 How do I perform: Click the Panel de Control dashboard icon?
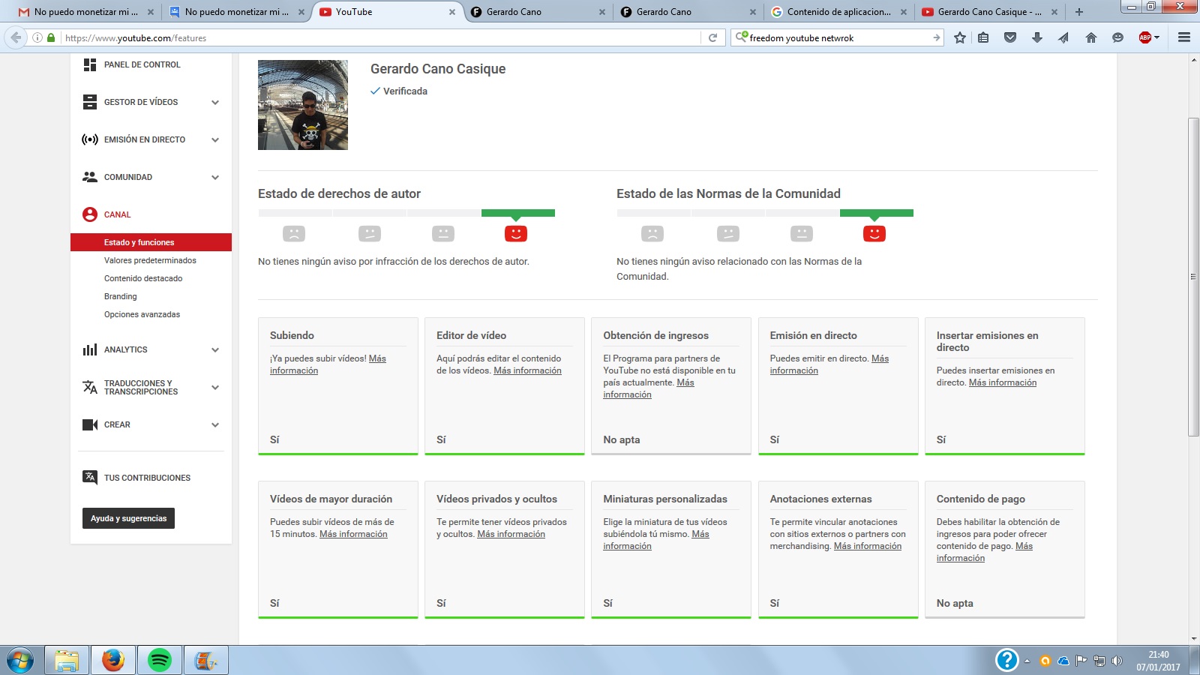coord(90,64)
